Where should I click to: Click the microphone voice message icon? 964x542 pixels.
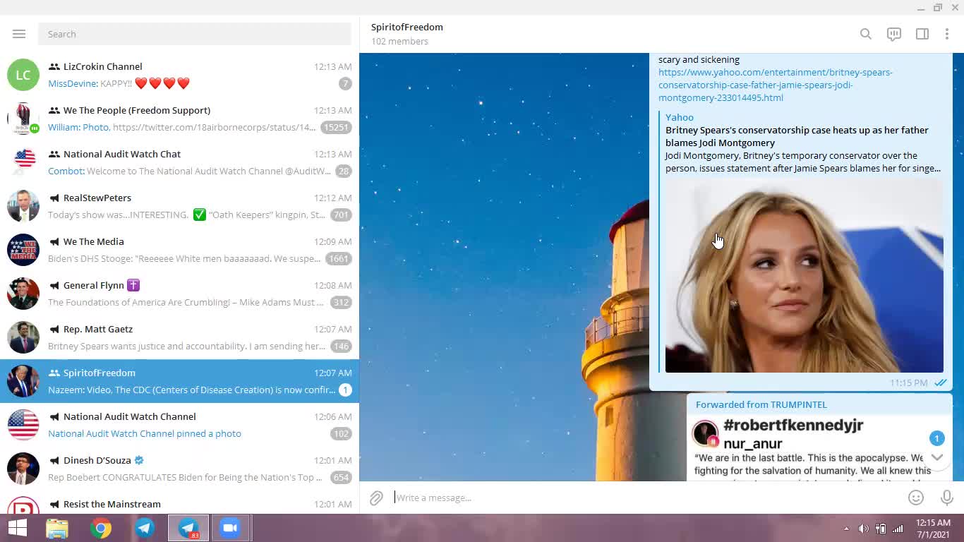[947, 498]
